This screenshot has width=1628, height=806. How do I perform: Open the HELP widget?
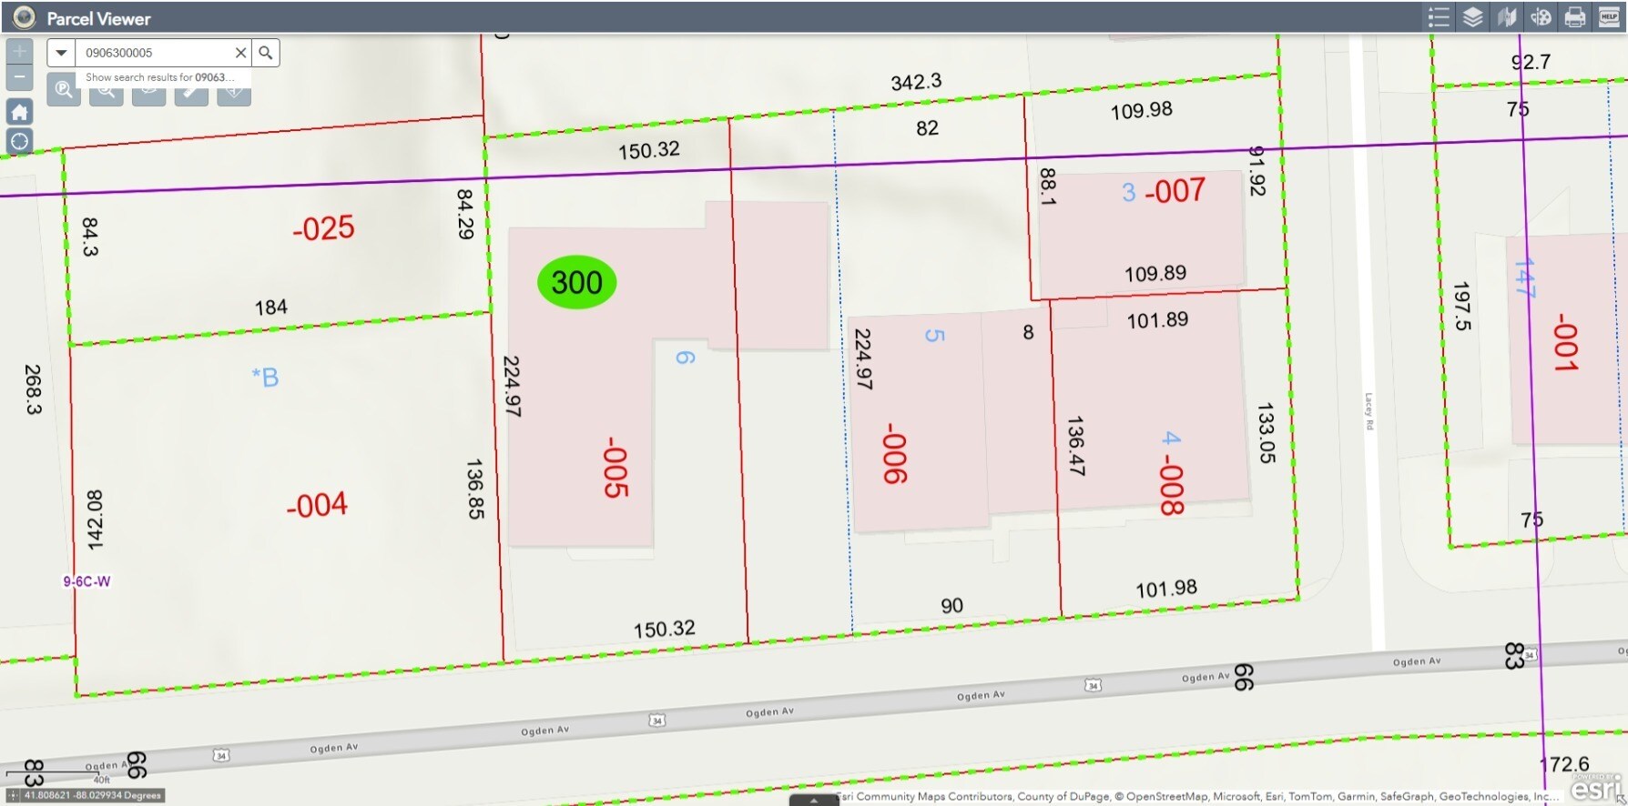click(1609, 17)
